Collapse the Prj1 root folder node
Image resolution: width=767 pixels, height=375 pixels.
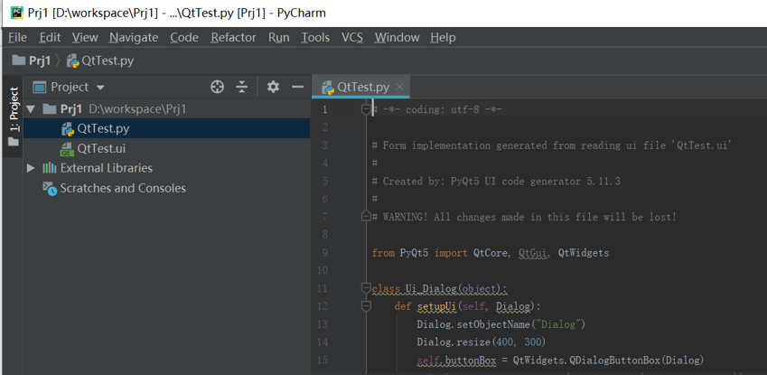point(32,109)
